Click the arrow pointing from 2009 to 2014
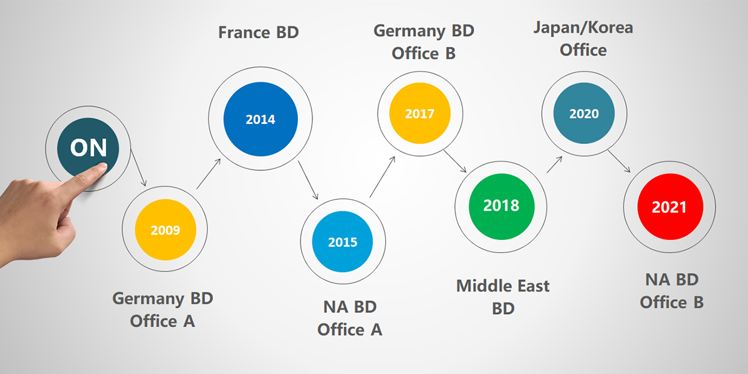748x374 pixels. click(x=209, y=173)
